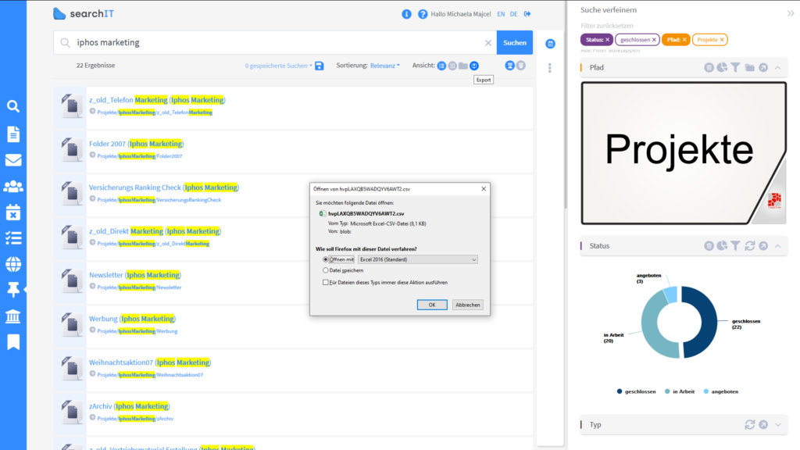Click 'Filter zurücksetzen' link
Image resolution: width=800 pixels, height=450 pixels.
click(606, 26)
